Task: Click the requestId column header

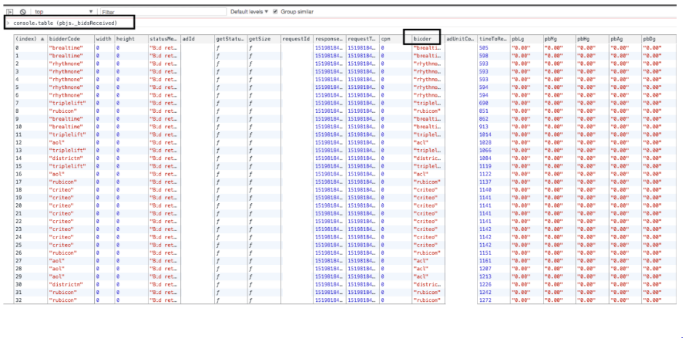Action: tap(296, 39)
